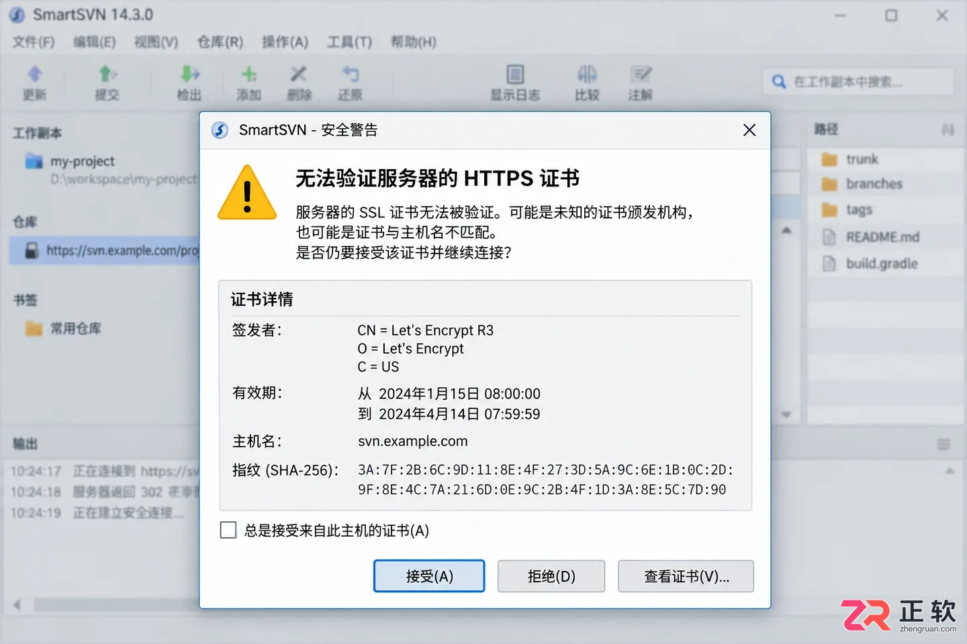This screenshot has width=967, height=644.
Task: Select 常用仓库 under bookmarks
Action: click(x=76, y=329)
